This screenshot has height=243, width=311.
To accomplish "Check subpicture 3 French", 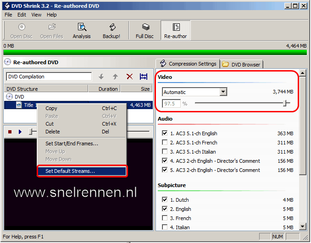I will click(x=165, y=218).
